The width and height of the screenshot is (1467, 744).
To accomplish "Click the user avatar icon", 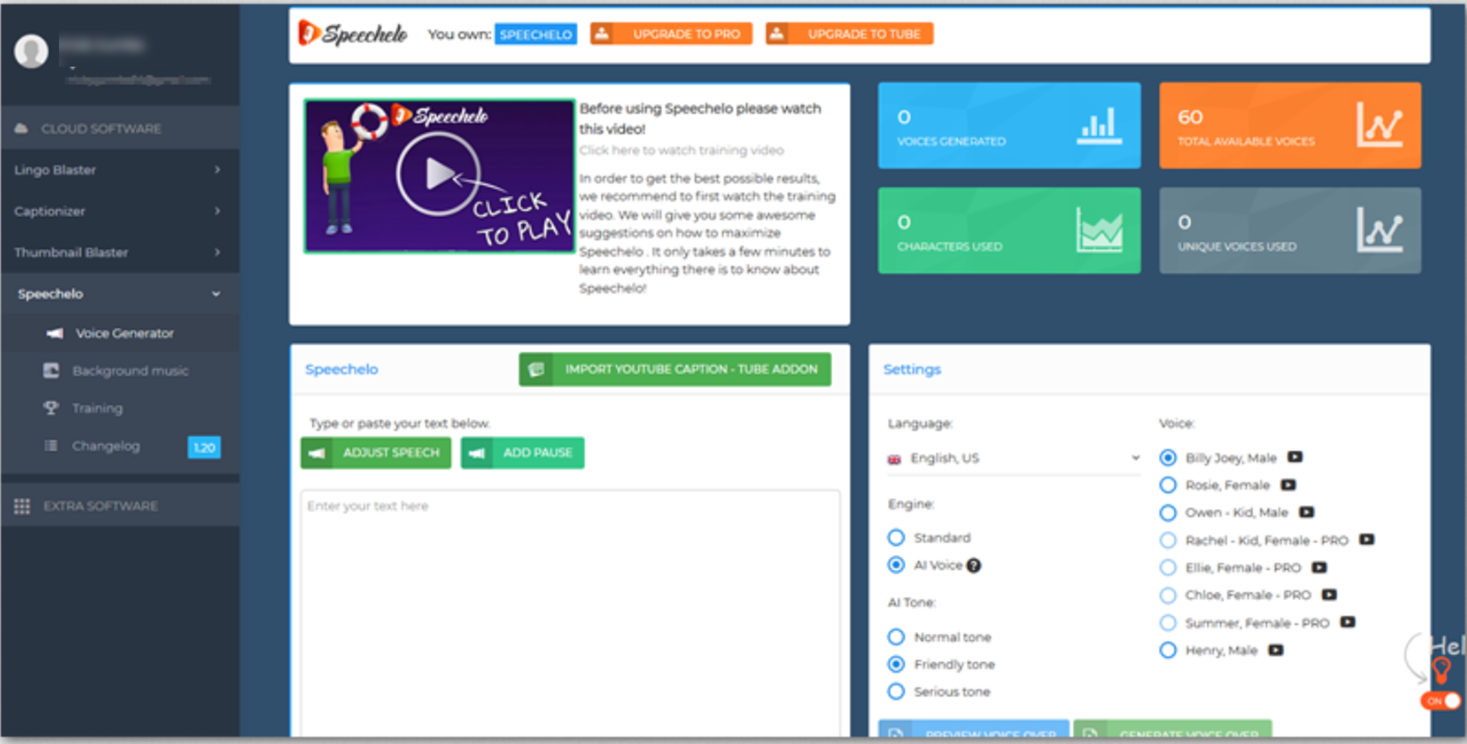I will [x=31, y=51].
